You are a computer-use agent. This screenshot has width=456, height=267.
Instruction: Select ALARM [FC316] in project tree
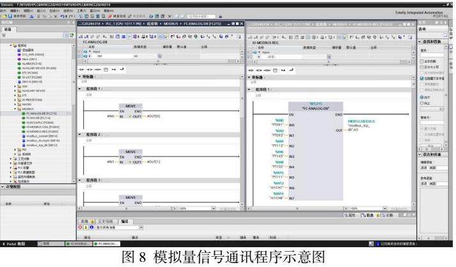pyautogui.click(x=29, y=64)
